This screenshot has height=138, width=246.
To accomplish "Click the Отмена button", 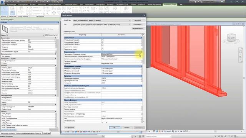I will tap(127, 128).
